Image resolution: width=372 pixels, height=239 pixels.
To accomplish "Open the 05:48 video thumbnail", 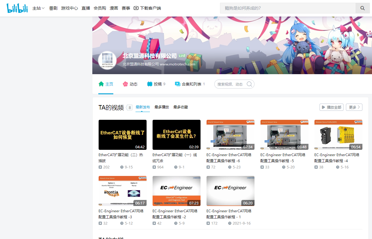I will click(284, 135).
